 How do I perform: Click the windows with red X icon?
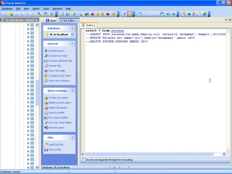pos(162,14)
